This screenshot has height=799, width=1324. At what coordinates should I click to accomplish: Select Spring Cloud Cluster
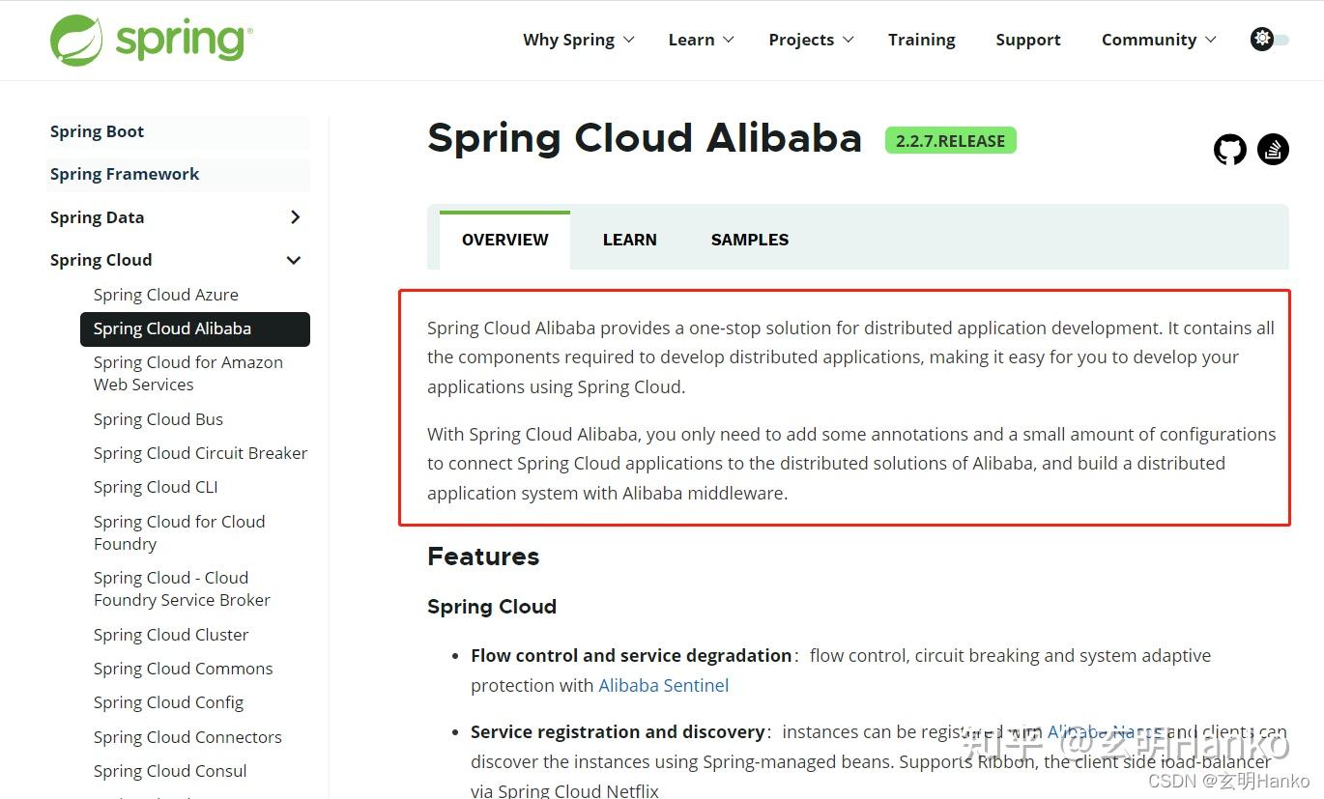point(171,635)
